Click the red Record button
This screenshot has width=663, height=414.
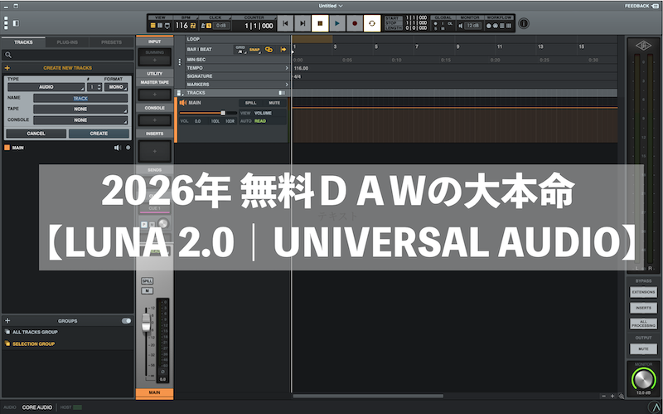point(355,23)
